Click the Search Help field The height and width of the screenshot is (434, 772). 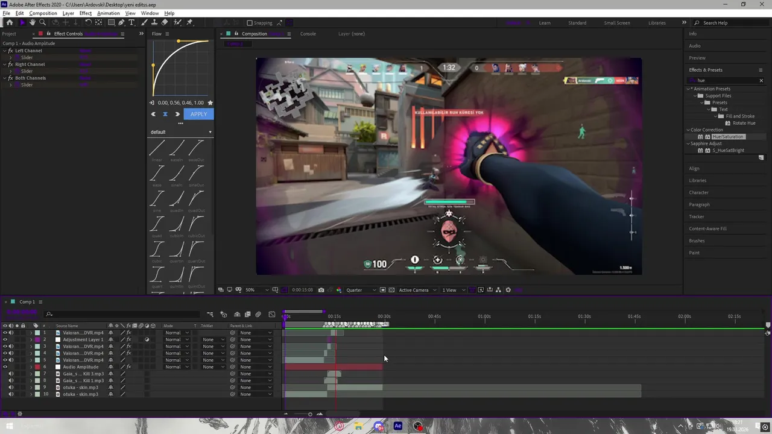click(x=731, y=23)
